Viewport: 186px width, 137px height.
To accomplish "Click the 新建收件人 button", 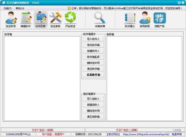I will 93,51.
